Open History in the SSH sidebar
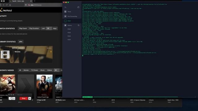 (x=70, y=25)
